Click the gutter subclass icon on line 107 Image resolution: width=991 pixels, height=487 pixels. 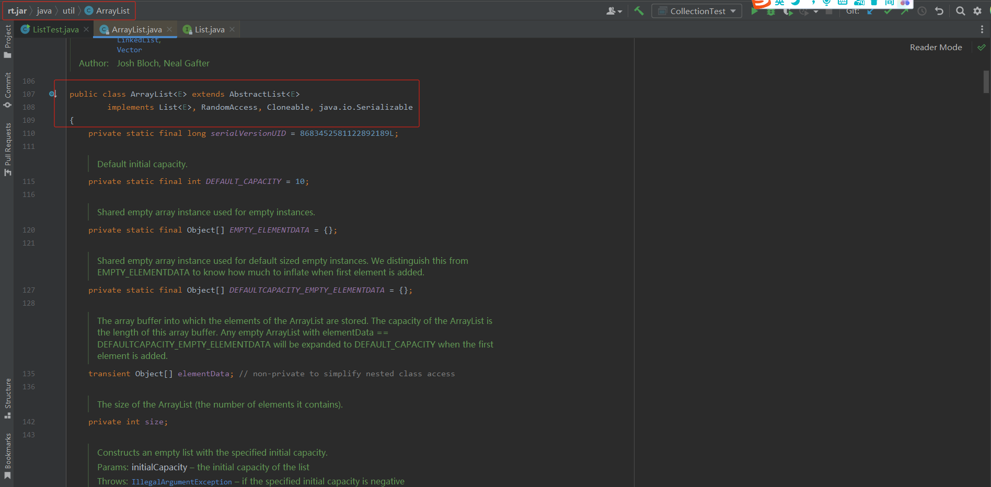pyautogui.click(x=53, y=94)
